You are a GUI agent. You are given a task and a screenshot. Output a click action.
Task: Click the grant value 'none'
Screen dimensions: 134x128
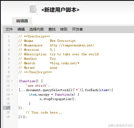(53, 68)
